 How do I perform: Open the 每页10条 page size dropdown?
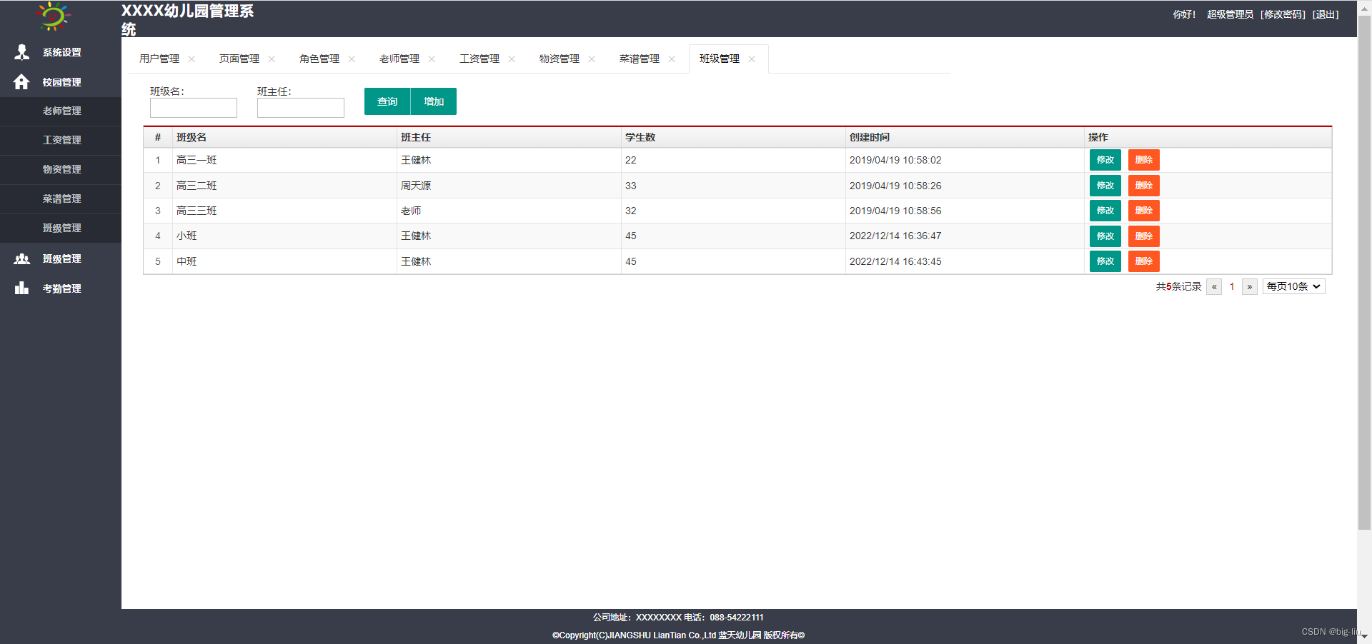coord(1294,286)
